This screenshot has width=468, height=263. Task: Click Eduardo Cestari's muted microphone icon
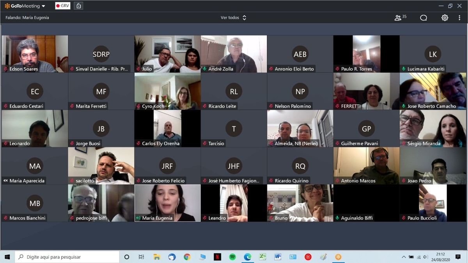(6, 106)
